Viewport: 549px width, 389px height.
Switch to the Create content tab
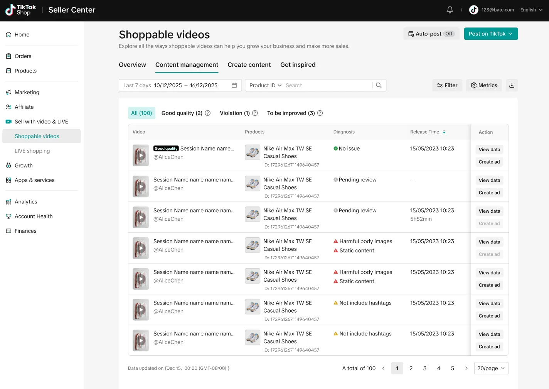[249, 65]
